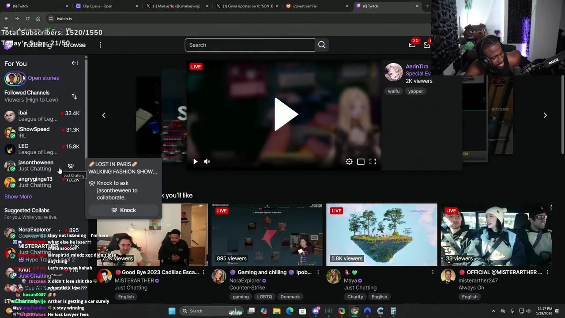Sort followed channels by viewers icon

point(74,96)
